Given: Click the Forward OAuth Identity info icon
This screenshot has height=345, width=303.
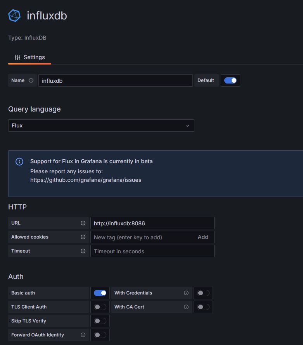Looking at the screenshot, I should pos(83,335).
